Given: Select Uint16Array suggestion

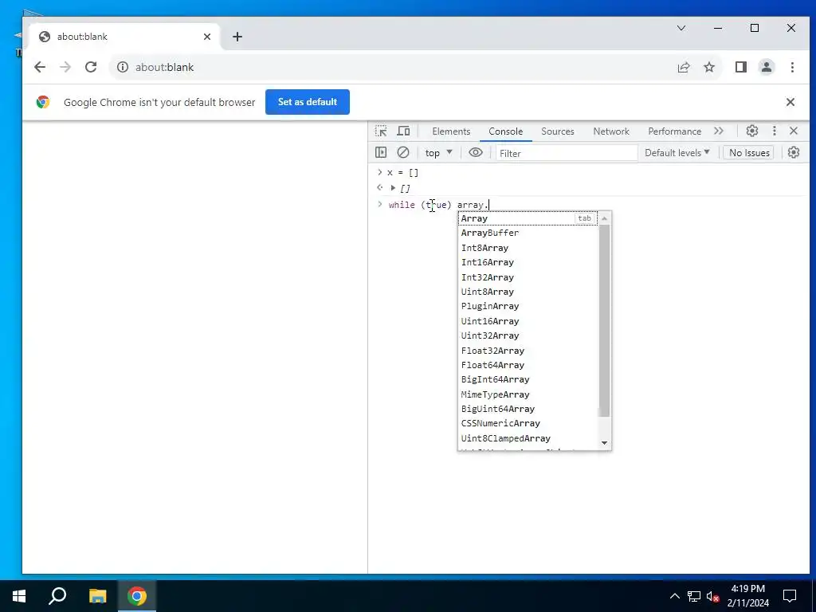Looking at the screenshot, I should point(528,322).
